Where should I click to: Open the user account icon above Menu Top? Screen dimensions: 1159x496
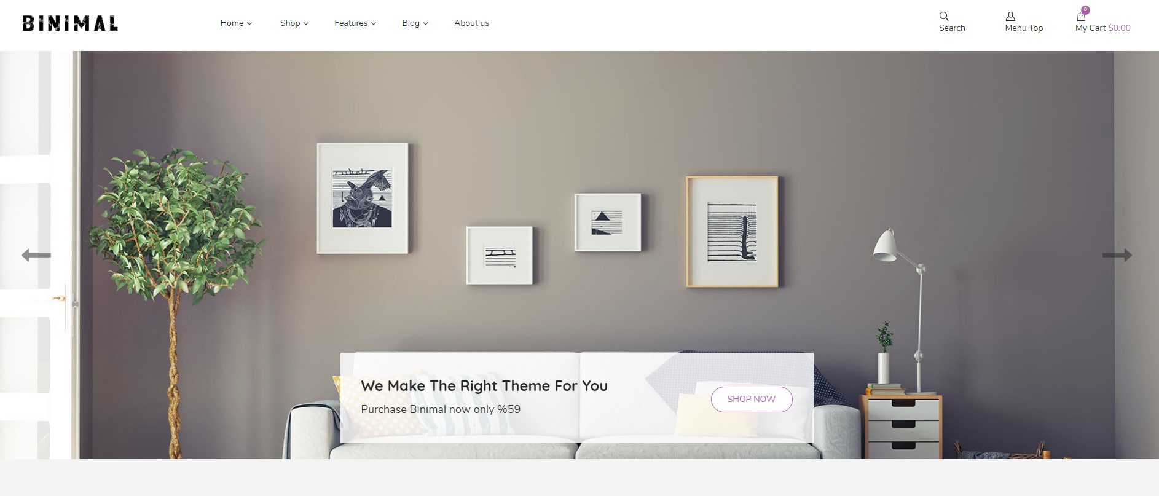point(1010,16)
